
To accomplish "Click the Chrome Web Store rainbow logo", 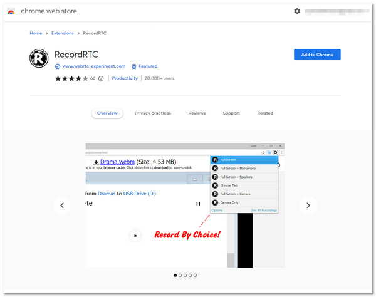I will [x=11, y=11].
